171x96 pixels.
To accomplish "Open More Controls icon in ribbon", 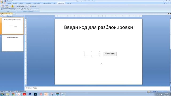I will click(x=28, y=9).
